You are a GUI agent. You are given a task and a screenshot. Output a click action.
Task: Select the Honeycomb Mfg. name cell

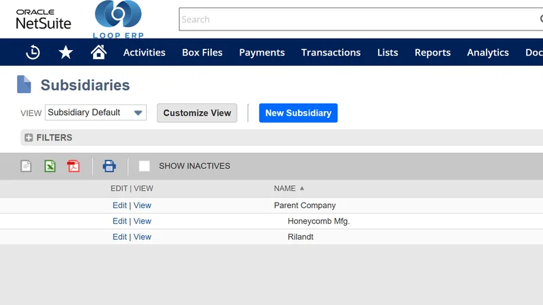coord(318,222)
